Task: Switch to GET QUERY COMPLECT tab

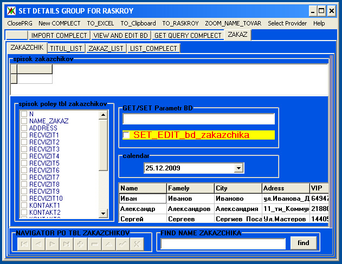Action: click(x=188, y=36)
